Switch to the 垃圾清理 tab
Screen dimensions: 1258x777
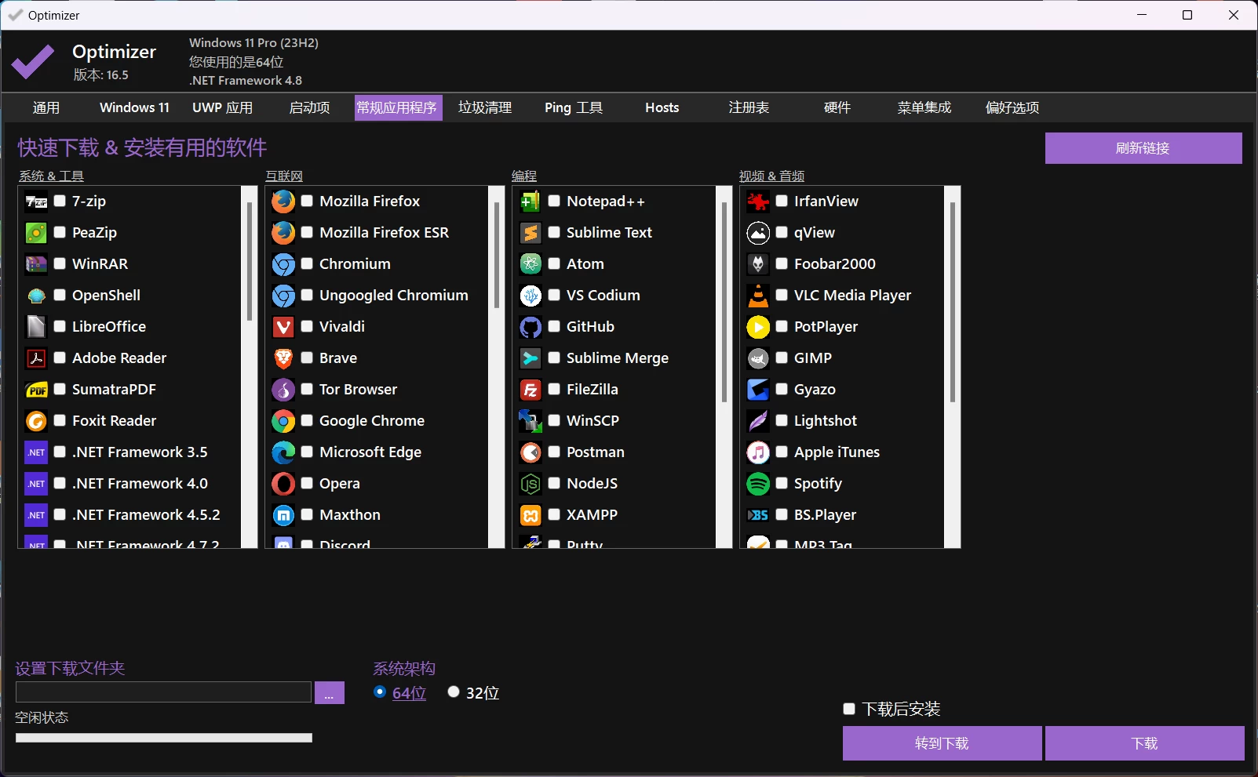tap(485, 107)
